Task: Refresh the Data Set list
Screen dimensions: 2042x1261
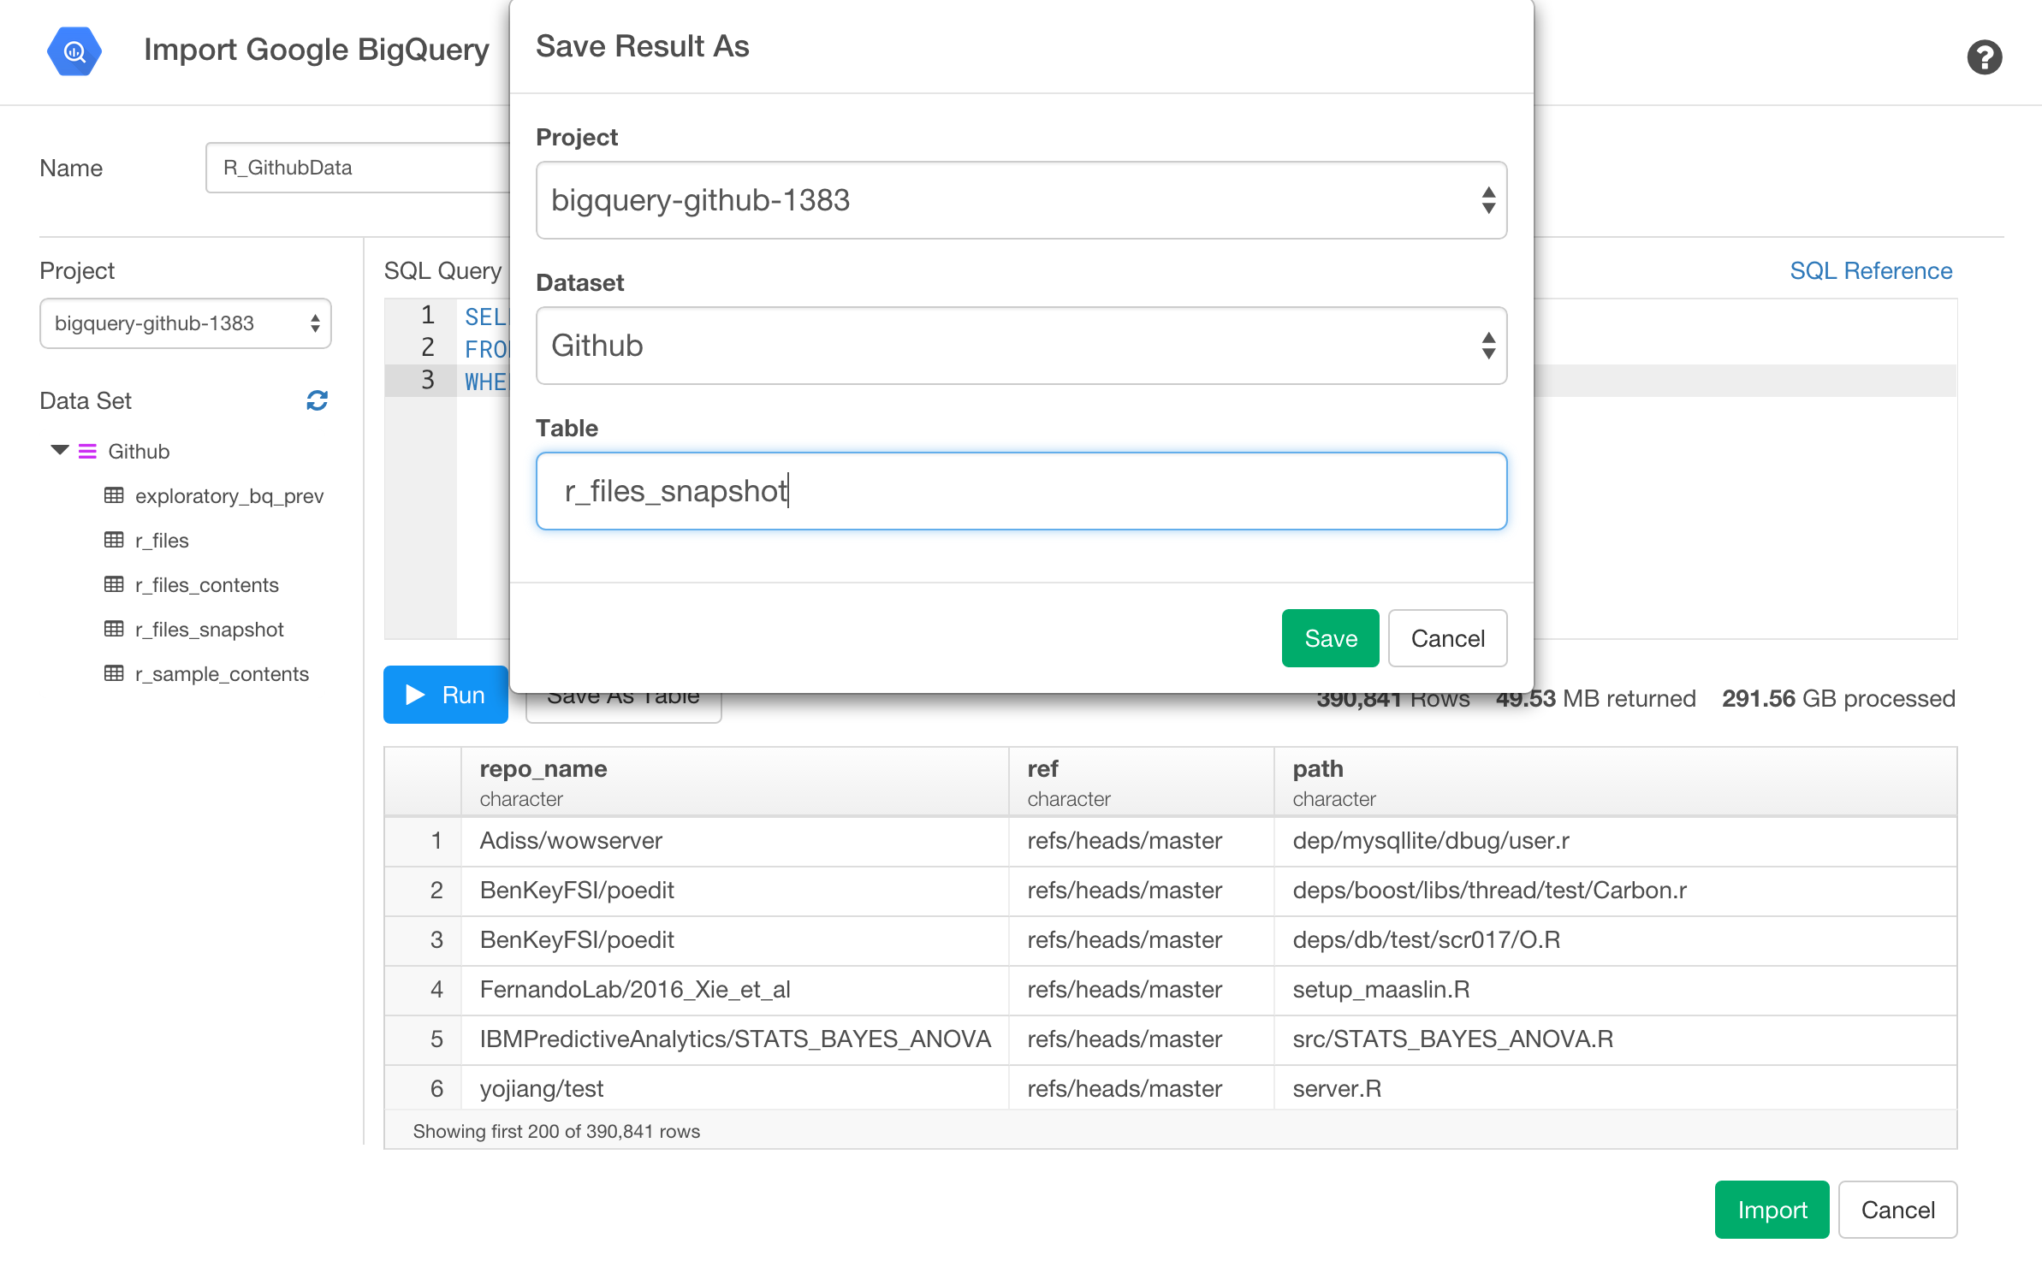Action: pos(317,400)
